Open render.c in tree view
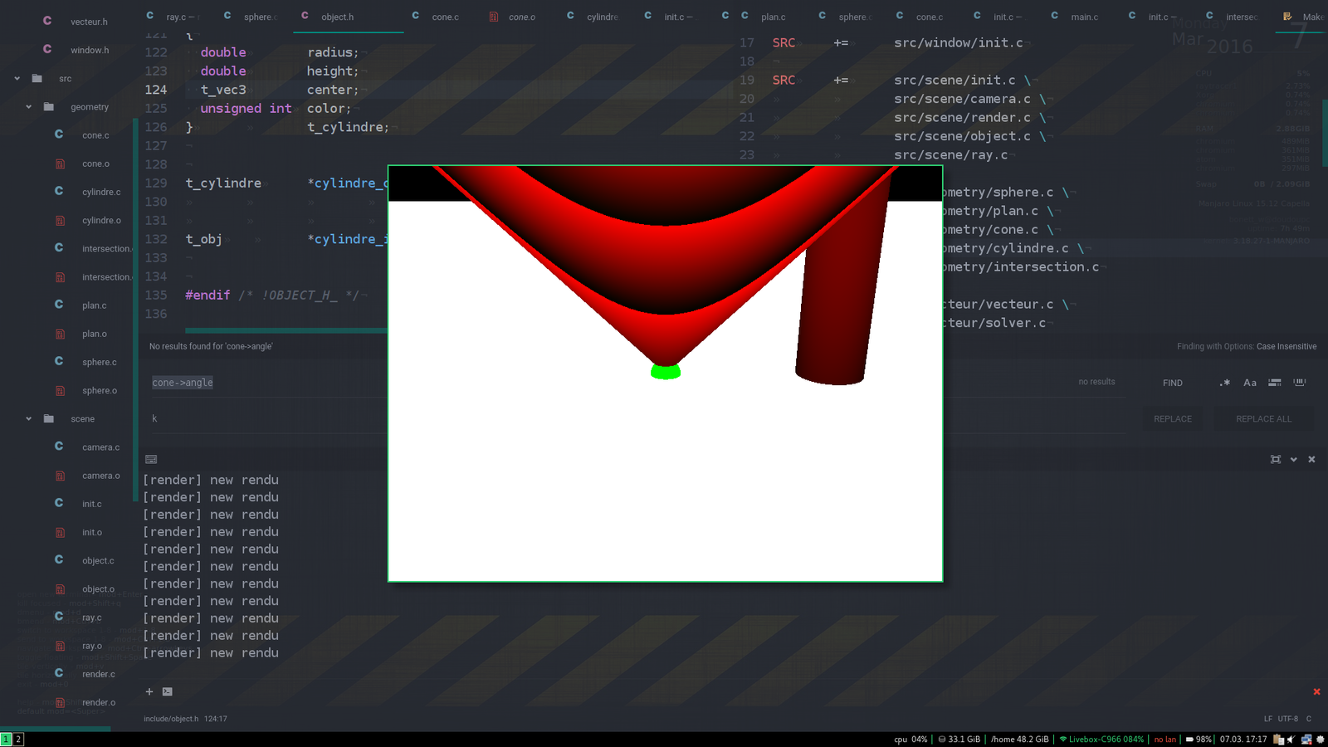The height and width of the screenshot is (747, 1328). (x=99, y=674)
